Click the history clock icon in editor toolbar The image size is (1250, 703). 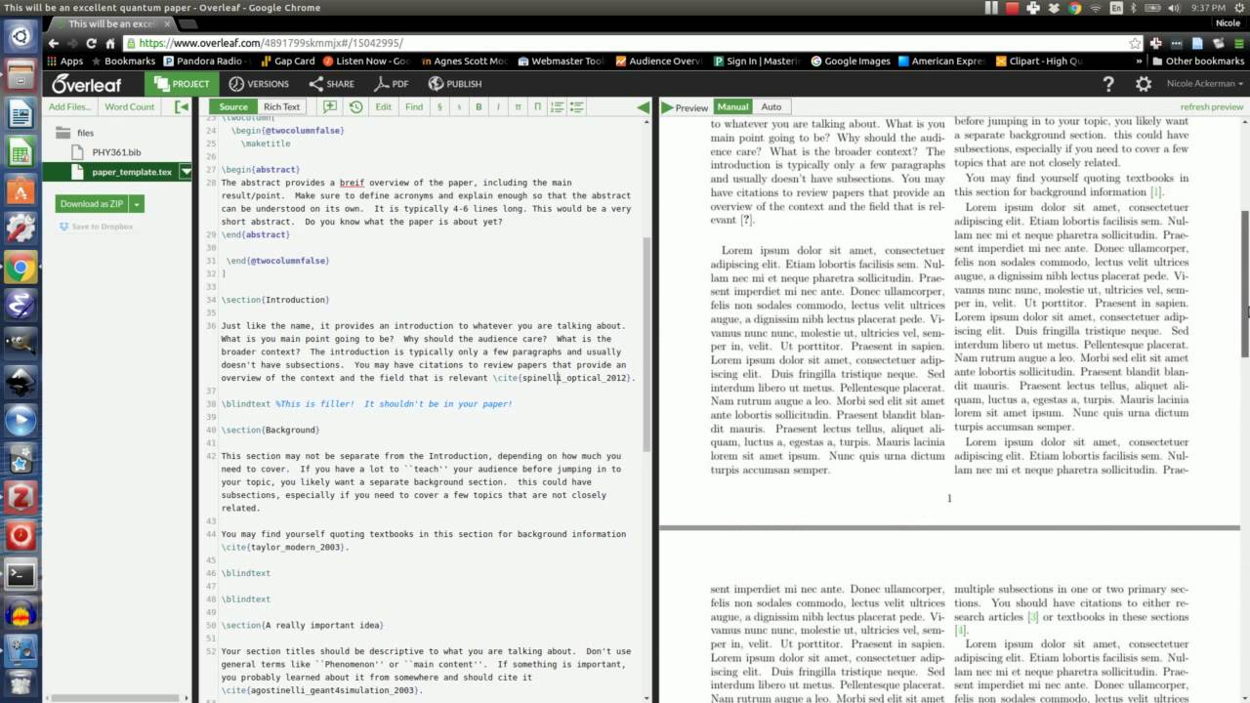click(x=355, y=106)
